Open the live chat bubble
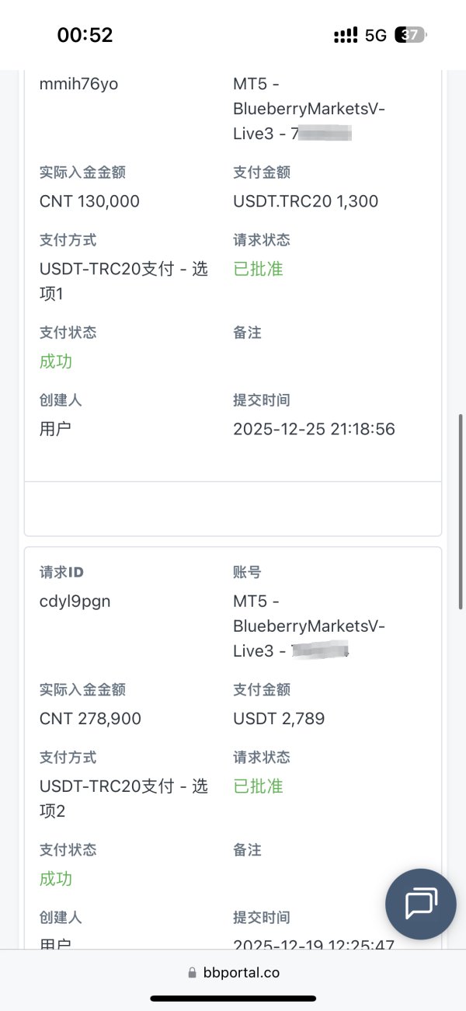The width and height of the screenshot is (466, 1011). [x=421, y=903]
